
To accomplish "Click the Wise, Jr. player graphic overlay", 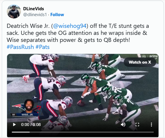I will (25, 108).
